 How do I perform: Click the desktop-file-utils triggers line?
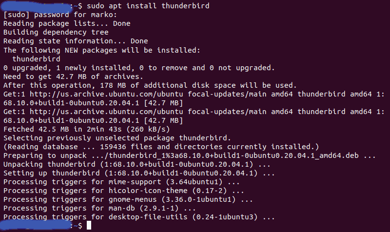(x=139, y=217)
